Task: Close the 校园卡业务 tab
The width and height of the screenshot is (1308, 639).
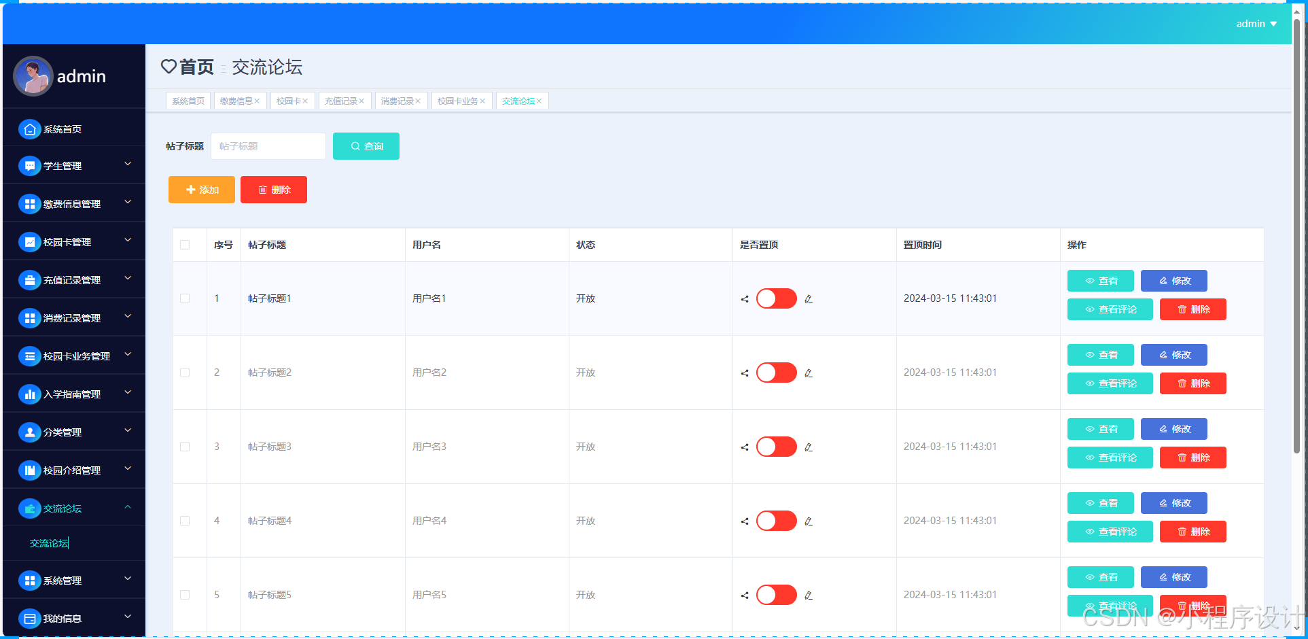Action: 482,101
